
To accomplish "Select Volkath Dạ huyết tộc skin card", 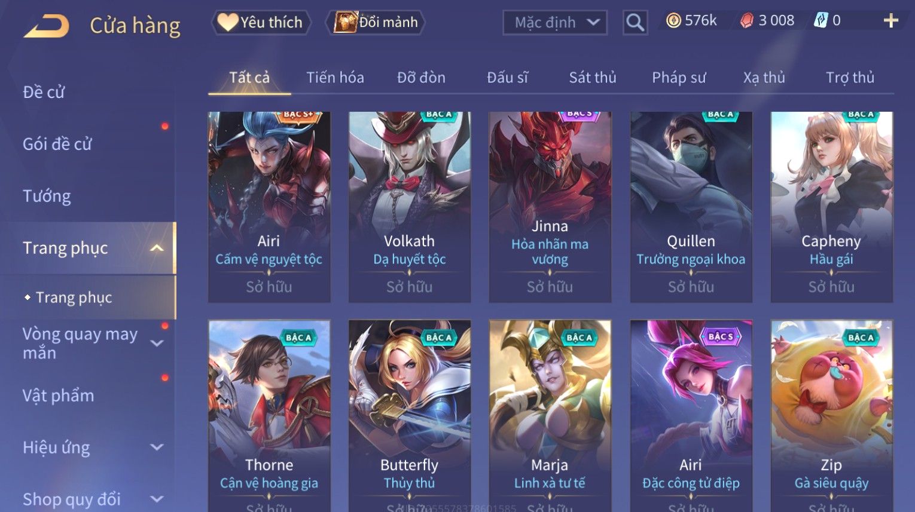I will pos(410,207).
